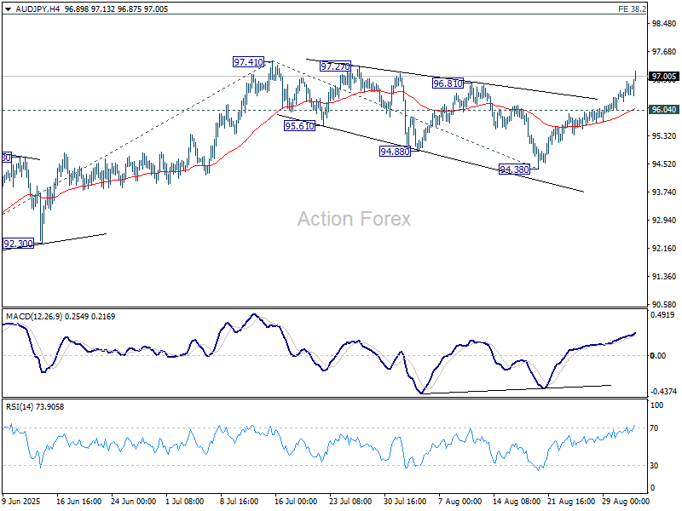Click the 96.040 level price tag
Viewport: 682px width, 511px height.
pos(664,110)
